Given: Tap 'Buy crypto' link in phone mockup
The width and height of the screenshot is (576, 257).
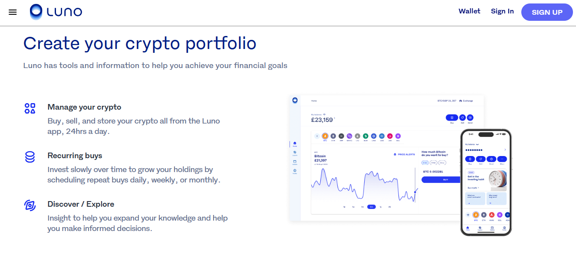Looking at the screenshot, I should coord(473,188).
